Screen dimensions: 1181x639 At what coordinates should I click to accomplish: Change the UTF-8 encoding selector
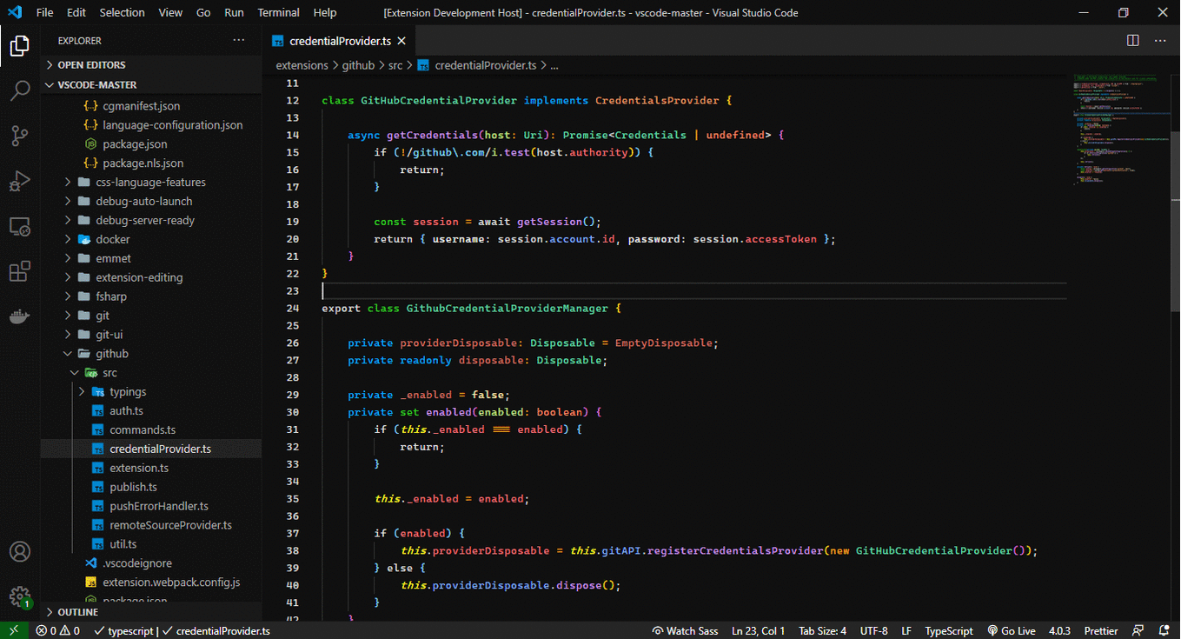point(873,630)
